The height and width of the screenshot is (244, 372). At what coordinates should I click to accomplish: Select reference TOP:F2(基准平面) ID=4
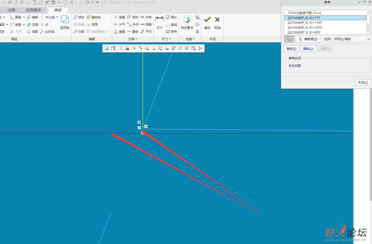click(x=325, y=13)
